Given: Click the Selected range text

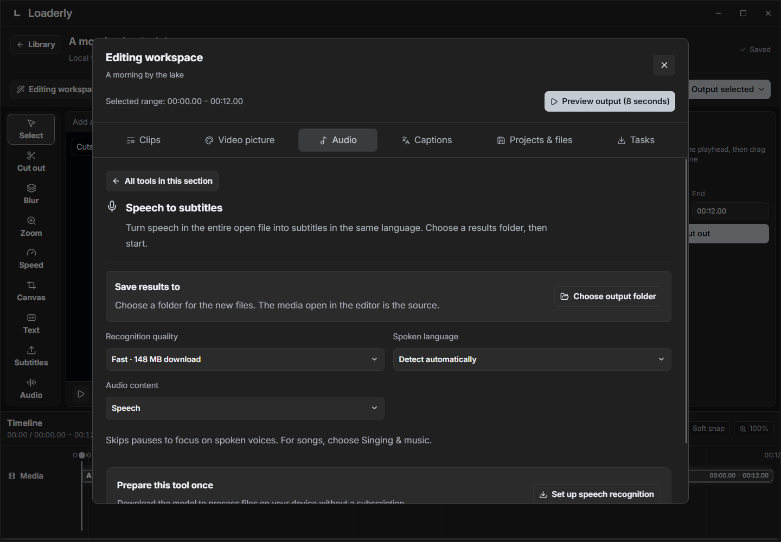Looking at the screenshot, I should point(174,101).
